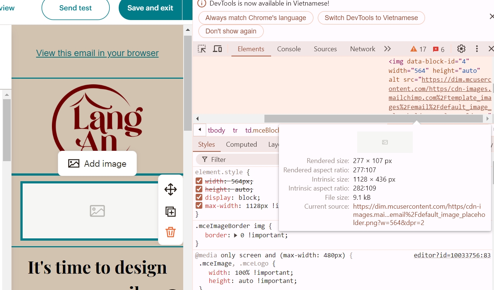Image resolution: width=494 pixels, height=290 pixels.
Task: Select the td.mceBlock breadcrumb item
Action: 262,130
